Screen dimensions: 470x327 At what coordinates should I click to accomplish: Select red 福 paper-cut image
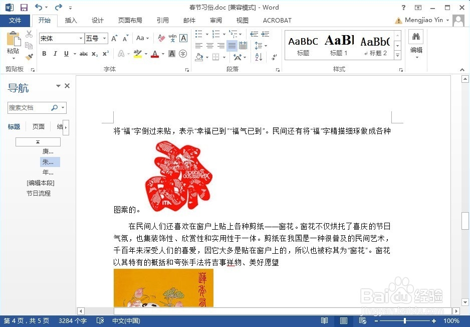point(179,176)
